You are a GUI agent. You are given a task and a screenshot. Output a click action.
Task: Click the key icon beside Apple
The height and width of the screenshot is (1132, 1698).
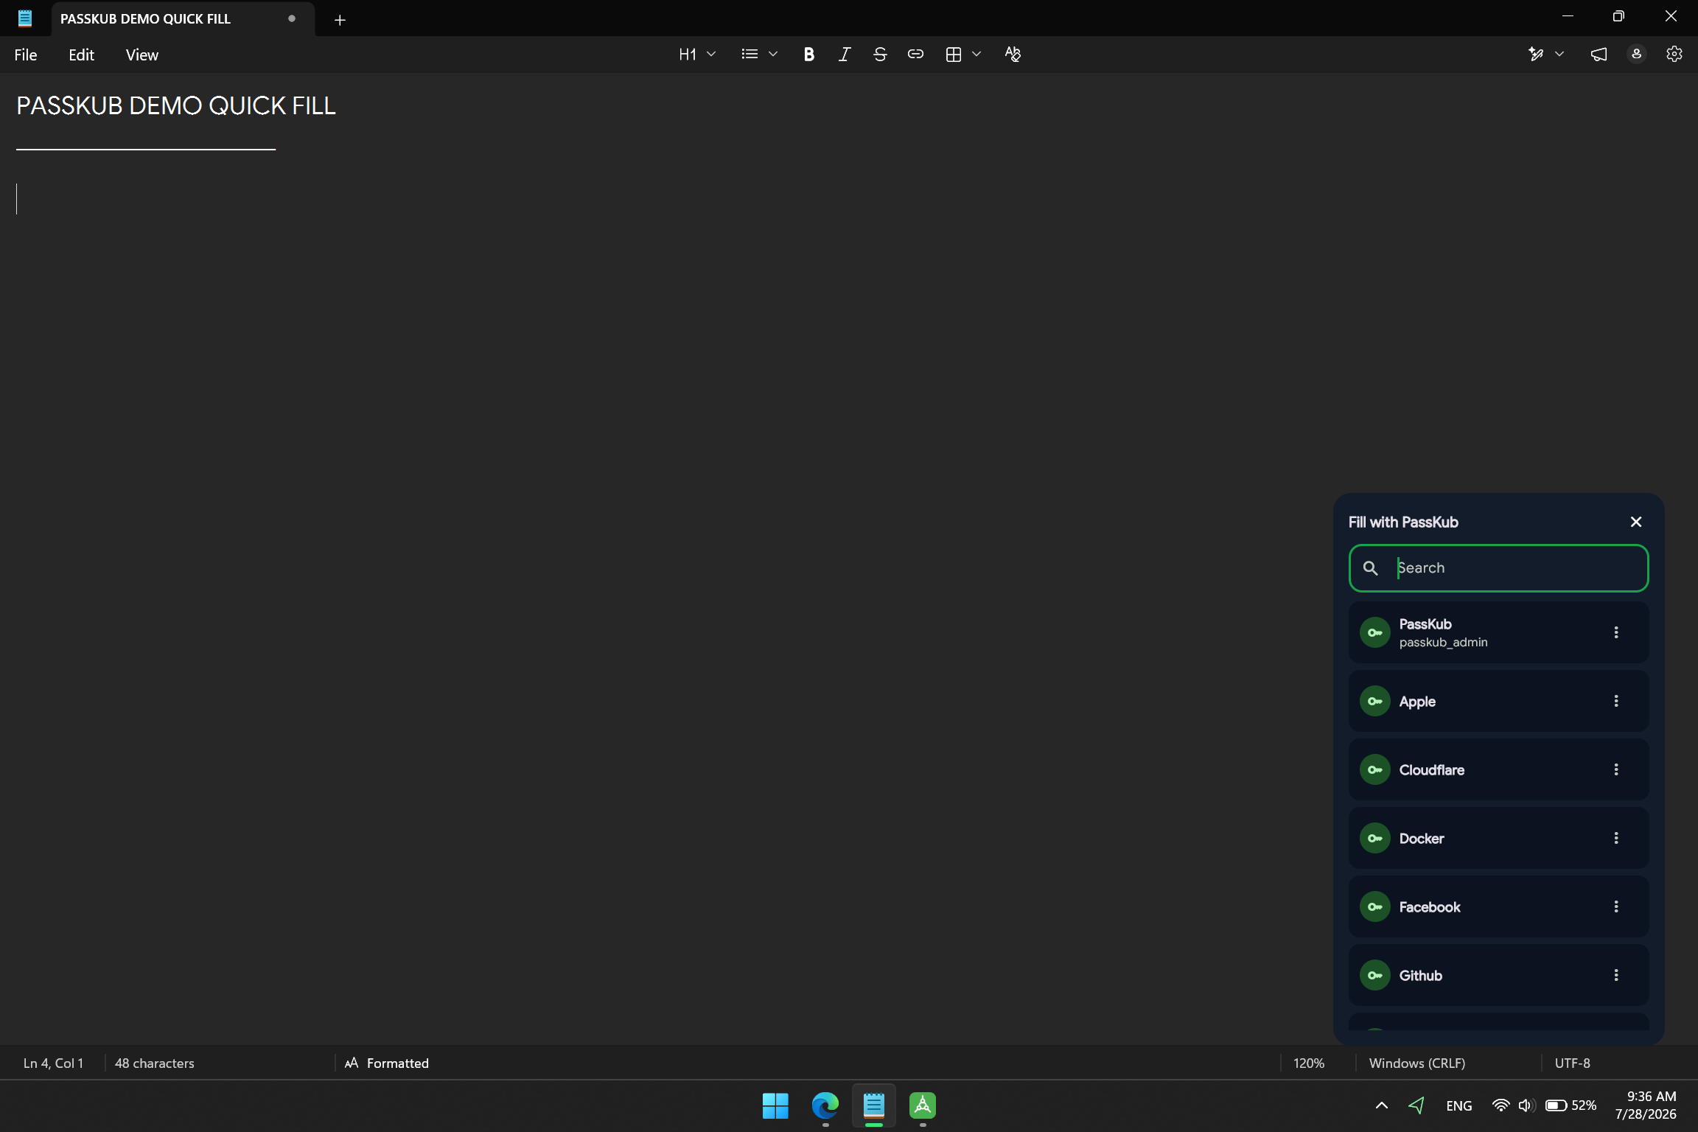(x=1374, y=702)
